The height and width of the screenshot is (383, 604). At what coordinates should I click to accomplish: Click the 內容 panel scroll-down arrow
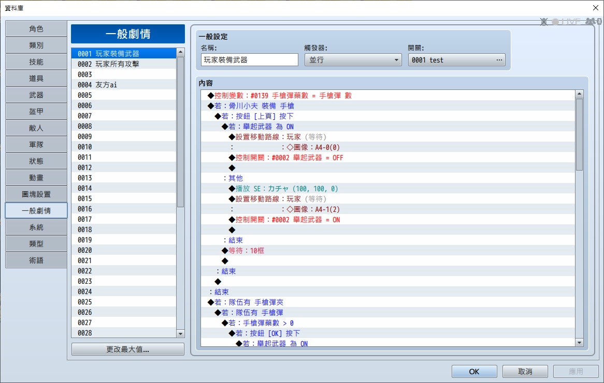click(x=579, y=342)
